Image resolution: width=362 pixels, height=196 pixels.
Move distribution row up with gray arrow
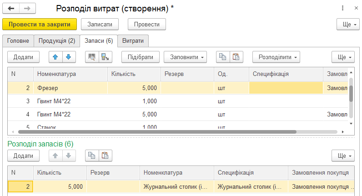[x=55, y=156]
